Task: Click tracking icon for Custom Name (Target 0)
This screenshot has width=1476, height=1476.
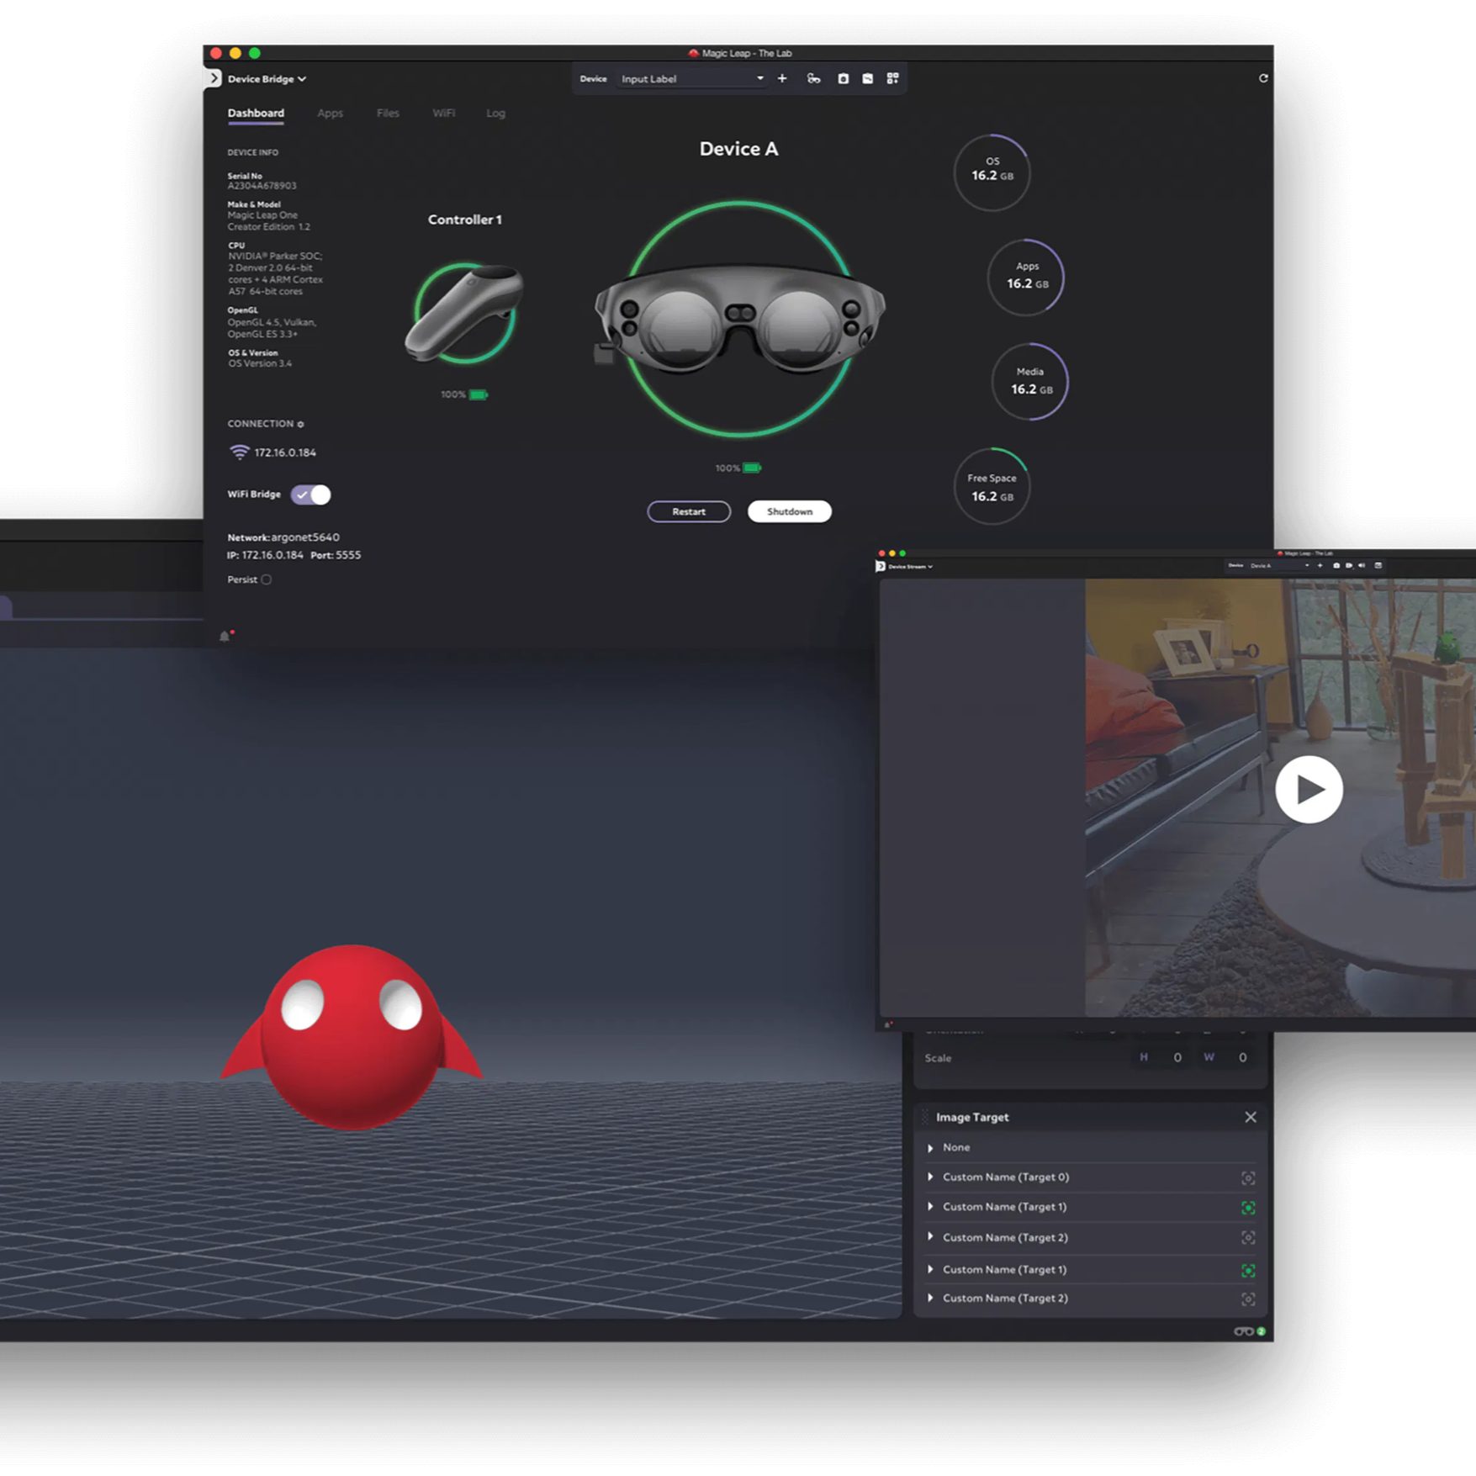Action: 1248,1178
